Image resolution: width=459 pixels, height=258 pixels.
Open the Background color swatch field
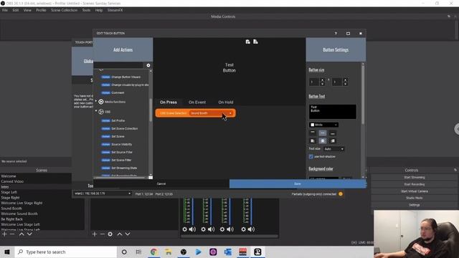point(323,178)
